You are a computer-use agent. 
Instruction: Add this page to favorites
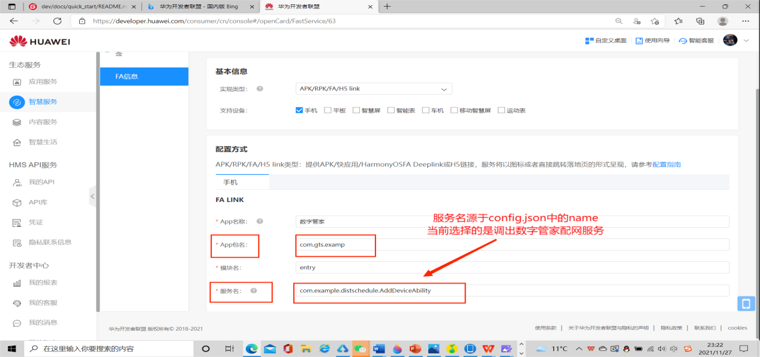click(654, 21)
